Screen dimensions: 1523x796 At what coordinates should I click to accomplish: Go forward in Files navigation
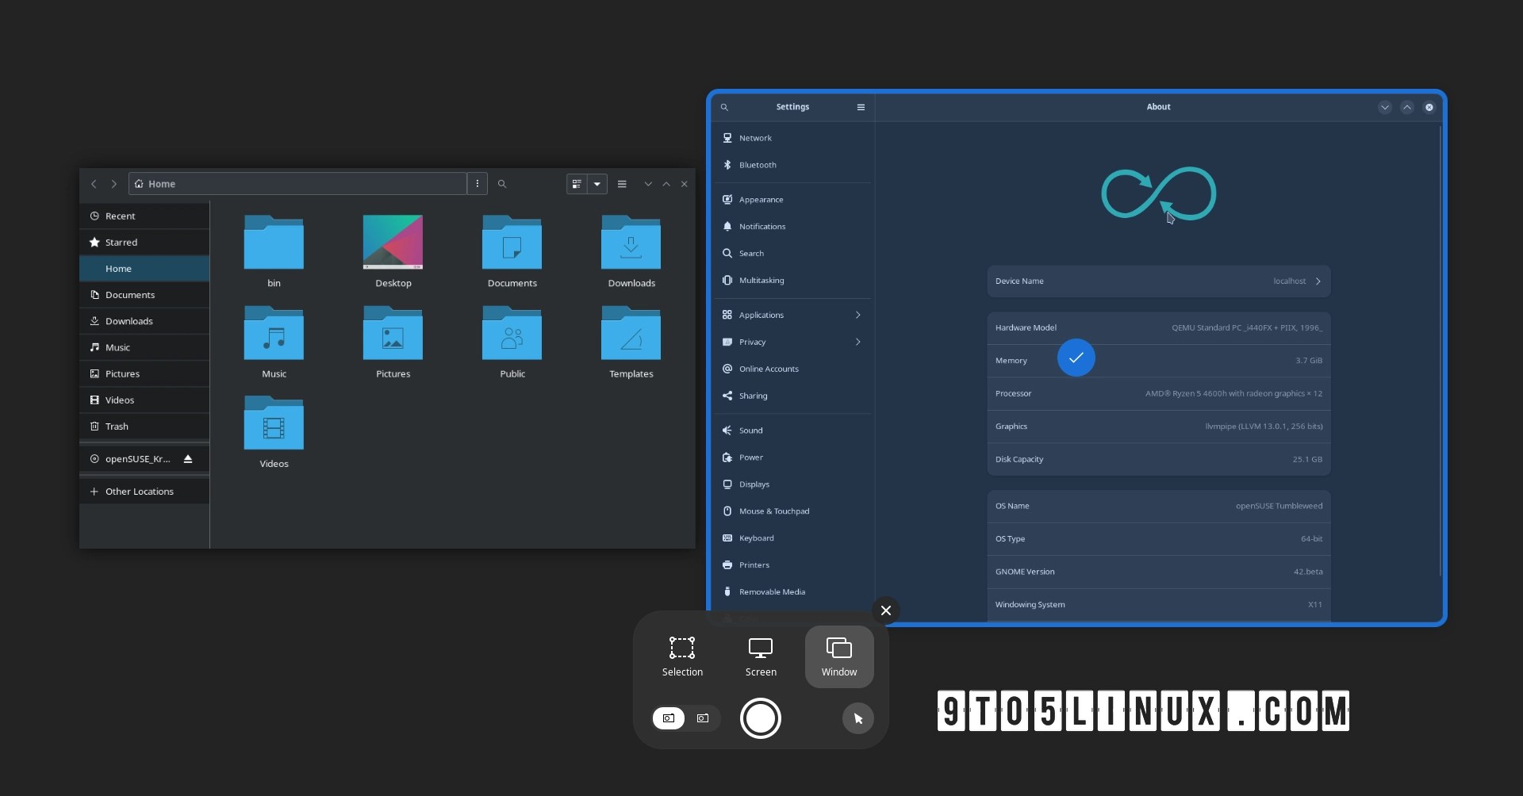114,184
